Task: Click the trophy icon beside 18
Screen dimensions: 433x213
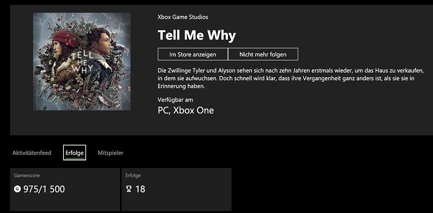Action: click(x=128, y=189)
